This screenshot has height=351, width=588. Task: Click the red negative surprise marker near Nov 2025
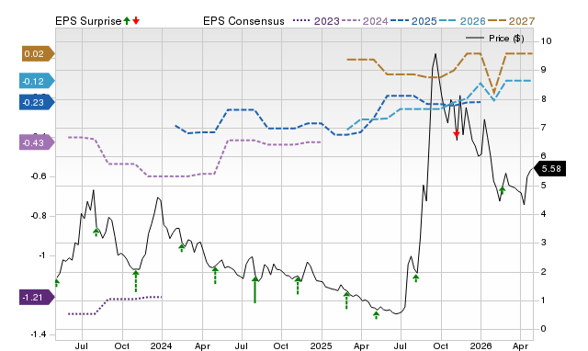pos(457,134)
